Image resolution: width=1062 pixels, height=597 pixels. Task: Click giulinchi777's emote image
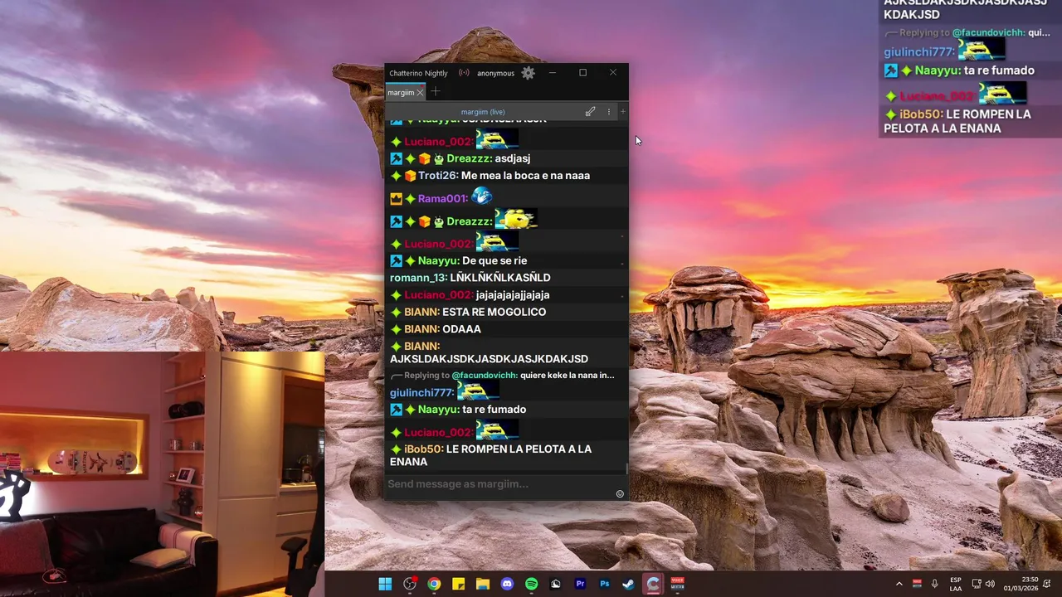tap(478, 390)
